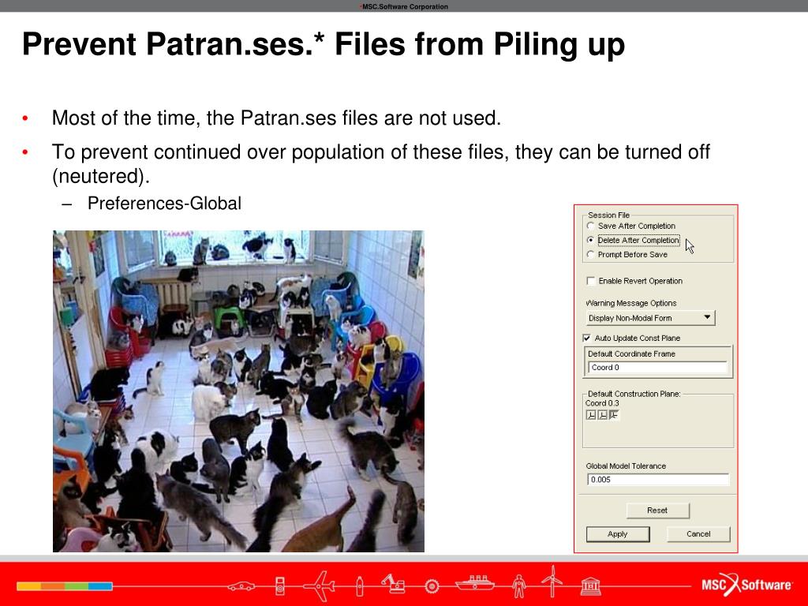
Task: Click the ship icon in the banner
Action: [474, 583]
